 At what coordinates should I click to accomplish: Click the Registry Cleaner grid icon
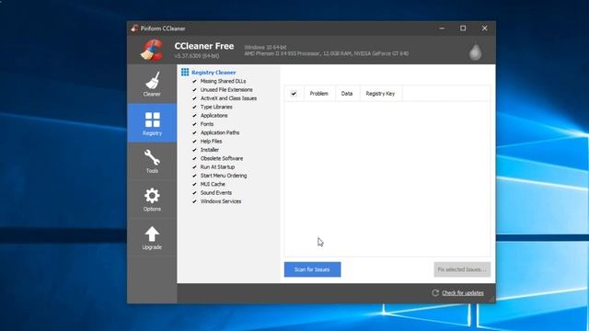click(185, 72)
